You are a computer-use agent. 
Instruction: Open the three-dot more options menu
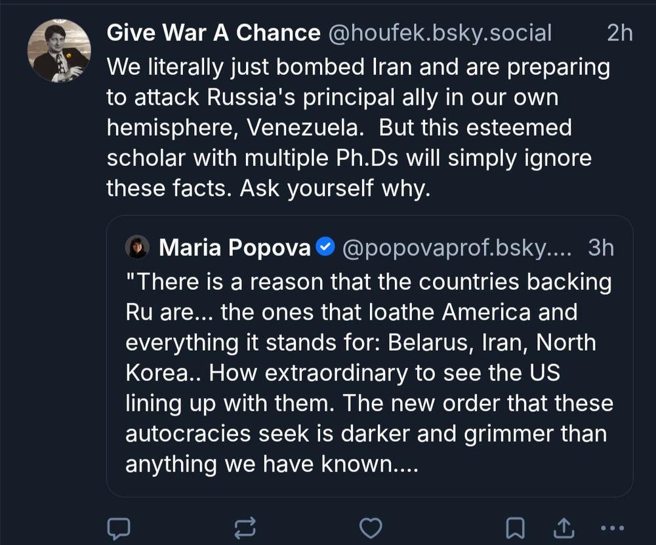coord(612,527)
